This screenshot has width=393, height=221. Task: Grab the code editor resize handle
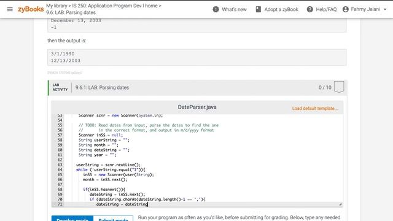(340, 204)
